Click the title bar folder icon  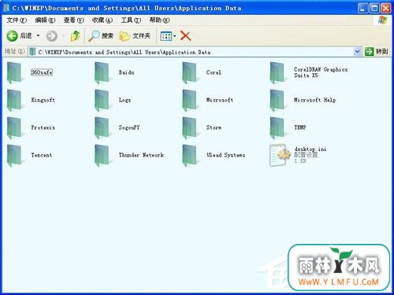point(6,8)
